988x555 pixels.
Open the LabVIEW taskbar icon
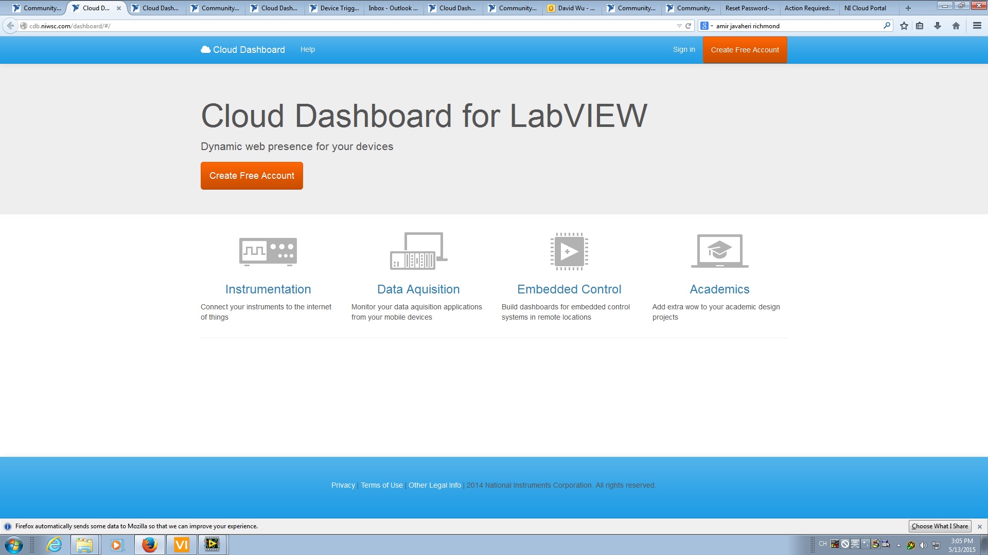[x=212, y=545]
